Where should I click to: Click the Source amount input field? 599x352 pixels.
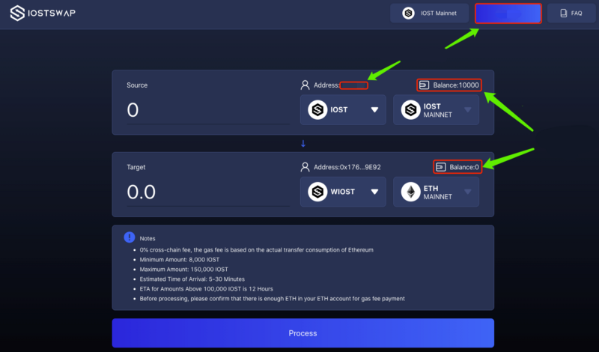coord(208,110)
